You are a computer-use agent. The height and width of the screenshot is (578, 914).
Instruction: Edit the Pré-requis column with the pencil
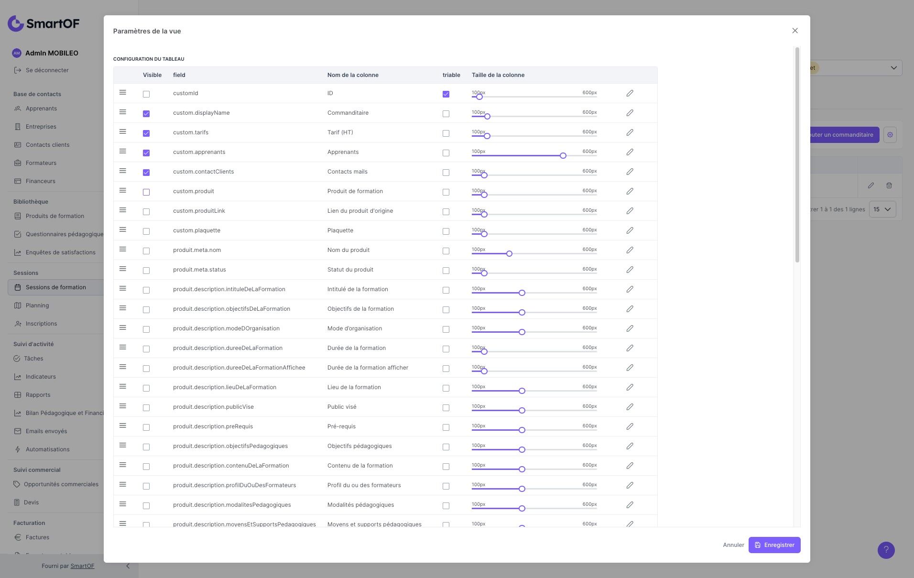tap(630, 427)
